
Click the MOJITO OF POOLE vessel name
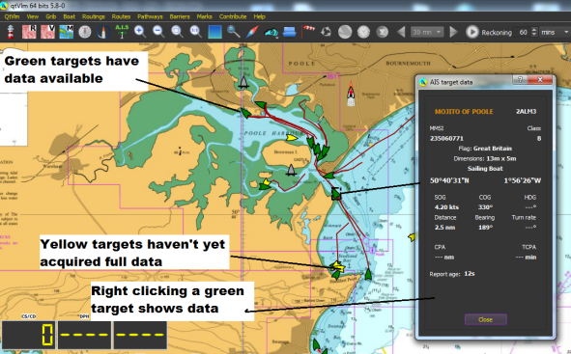click(x=464, y=112)
